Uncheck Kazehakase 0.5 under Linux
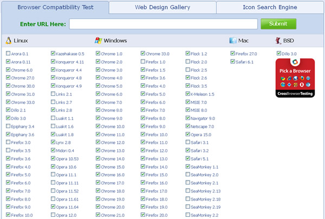Viewport: 325px width, 219px height. pyautogui.click(x=53, y=54)
